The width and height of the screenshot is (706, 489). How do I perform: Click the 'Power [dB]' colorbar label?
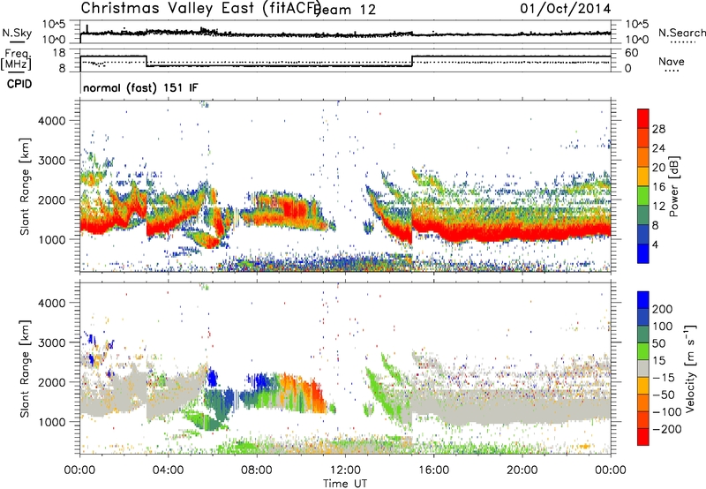[x=674, y=186]
